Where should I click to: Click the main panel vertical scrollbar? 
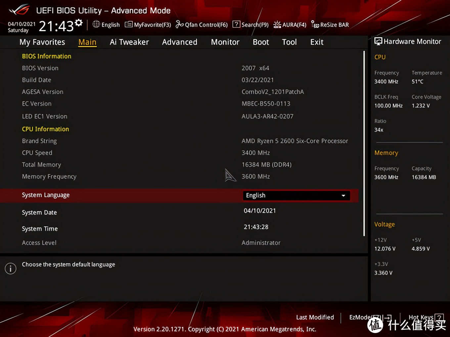pyautogui.click(x=364, y=143)
